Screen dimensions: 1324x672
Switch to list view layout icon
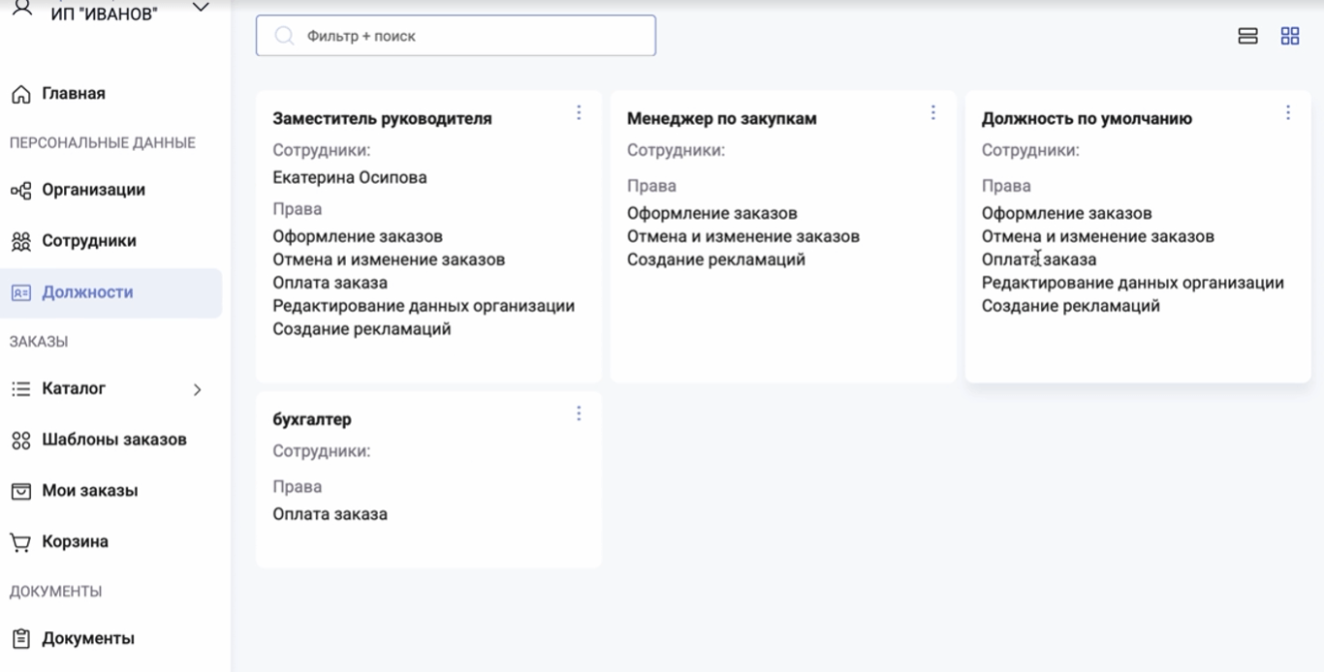(1248, 36)
